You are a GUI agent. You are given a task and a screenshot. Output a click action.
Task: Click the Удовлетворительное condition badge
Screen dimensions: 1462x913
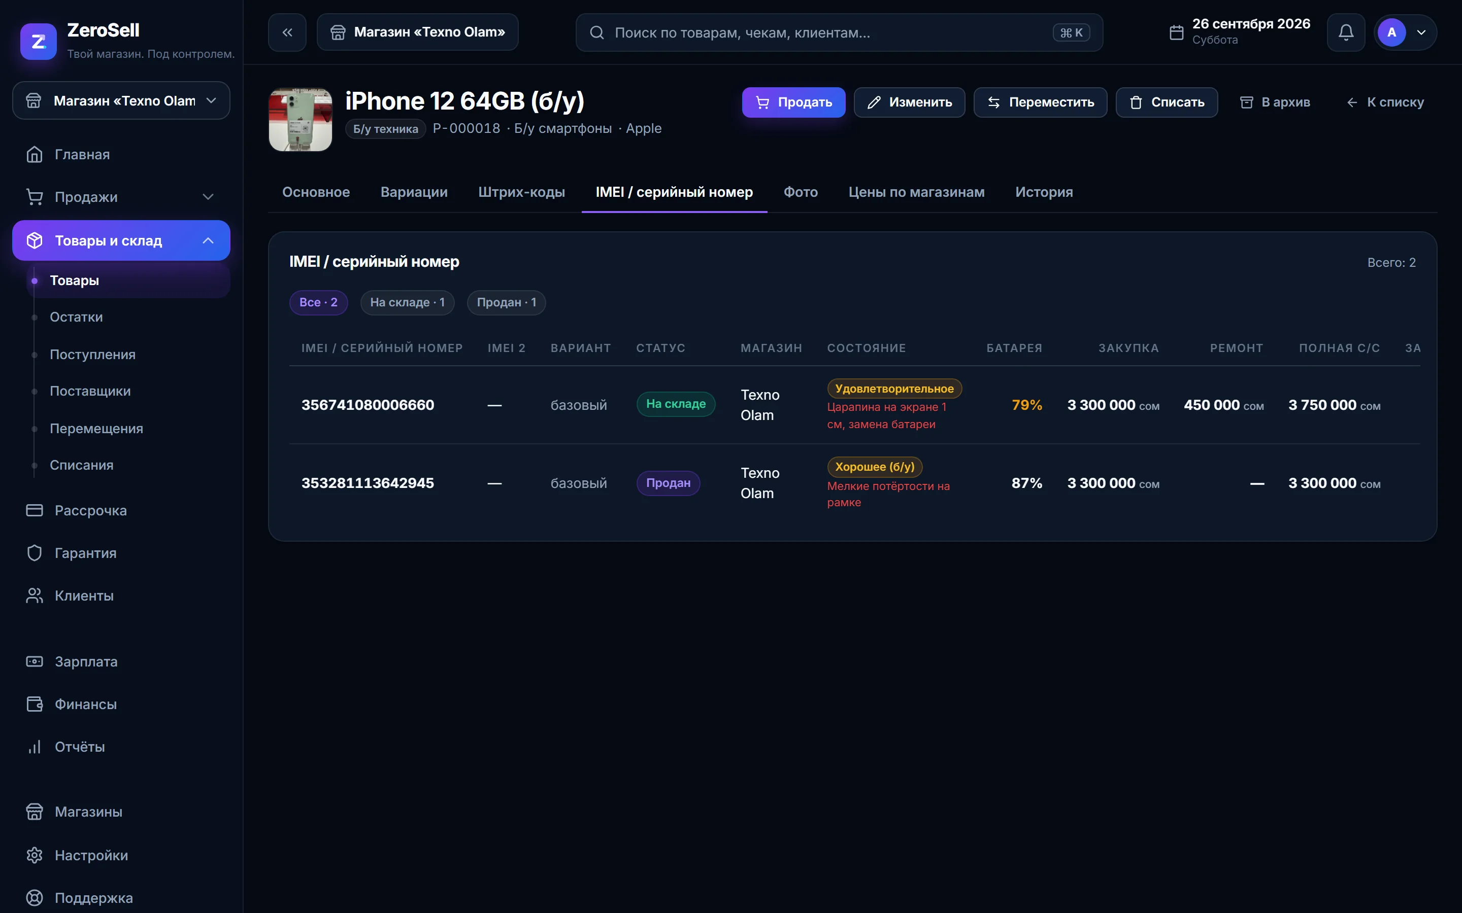coord(895,389)
